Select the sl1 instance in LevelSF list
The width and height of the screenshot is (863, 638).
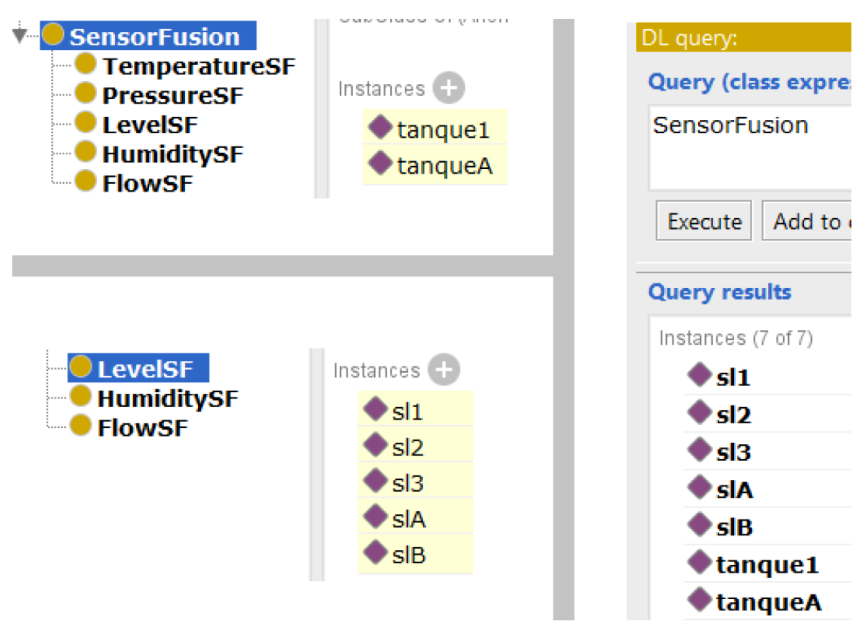click(x=407, y=412)
